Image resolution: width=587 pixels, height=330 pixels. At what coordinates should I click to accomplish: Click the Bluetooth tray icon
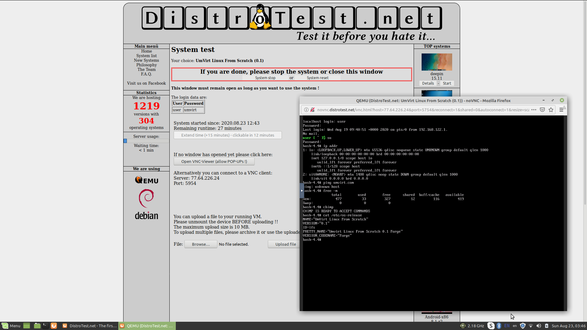[x=499, y=326]
